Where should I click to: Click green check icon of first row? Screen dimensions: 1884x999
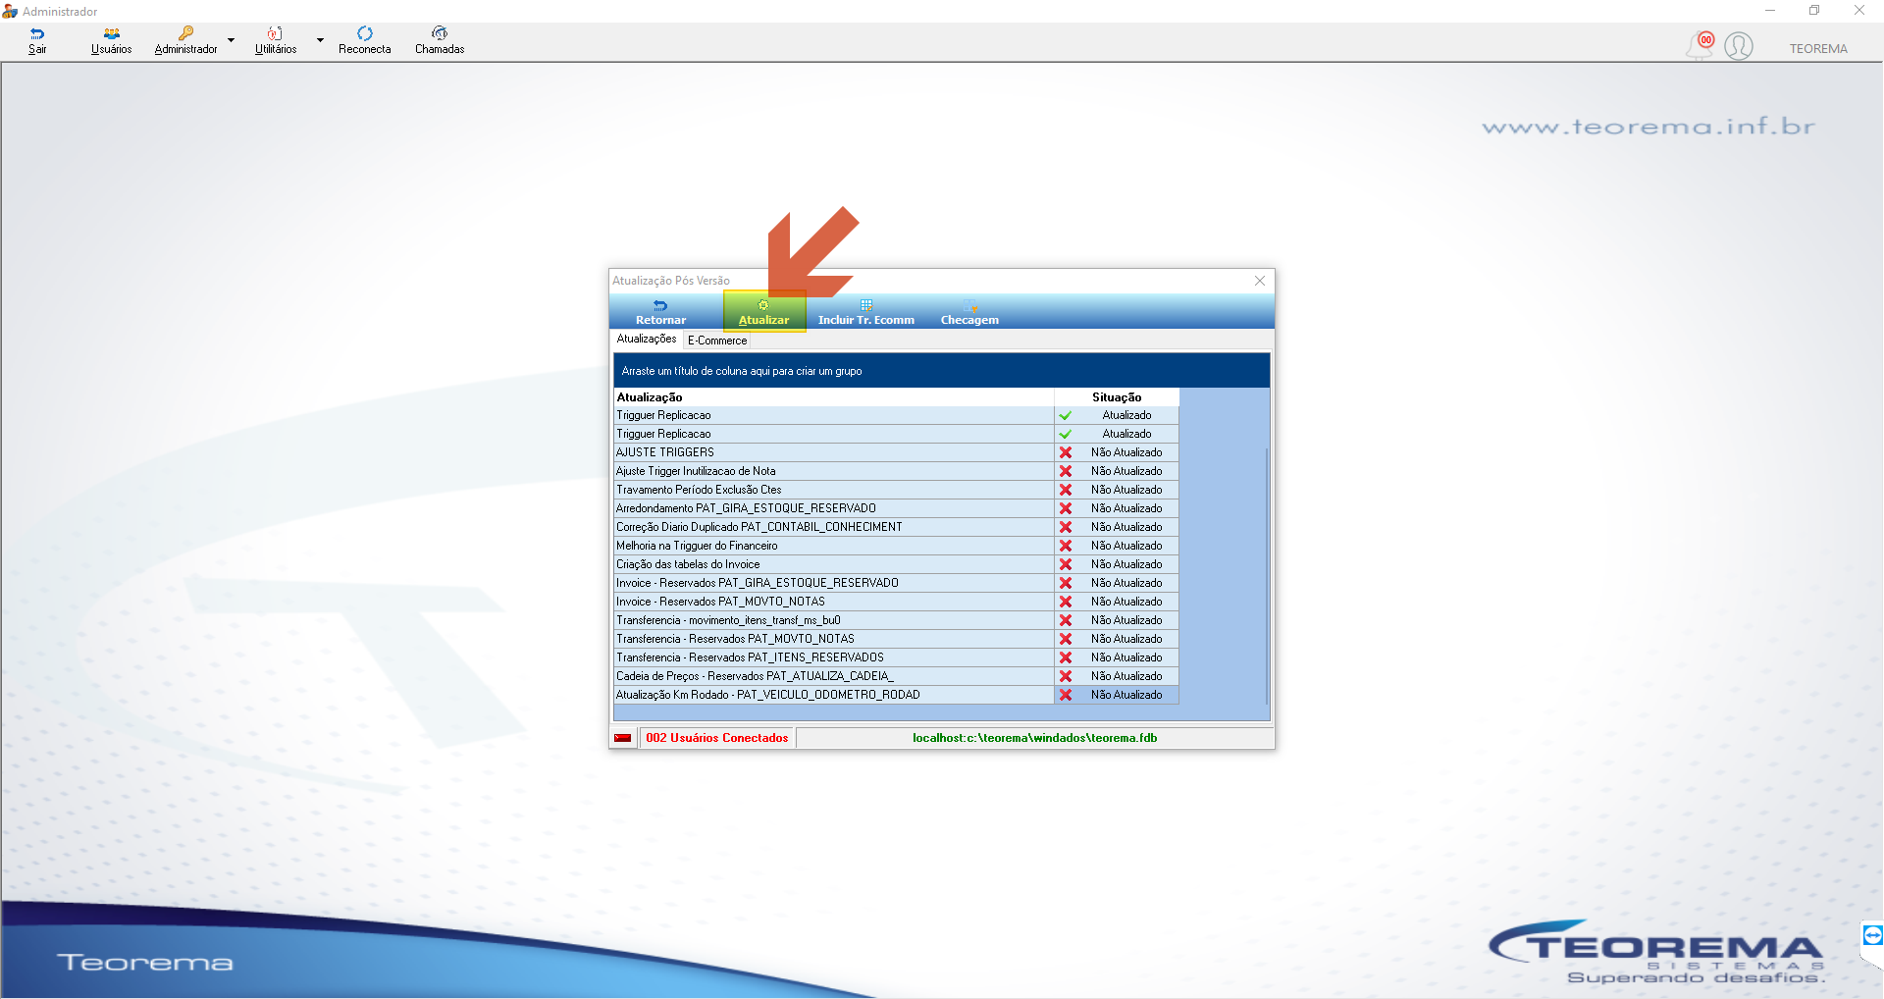1066,416
